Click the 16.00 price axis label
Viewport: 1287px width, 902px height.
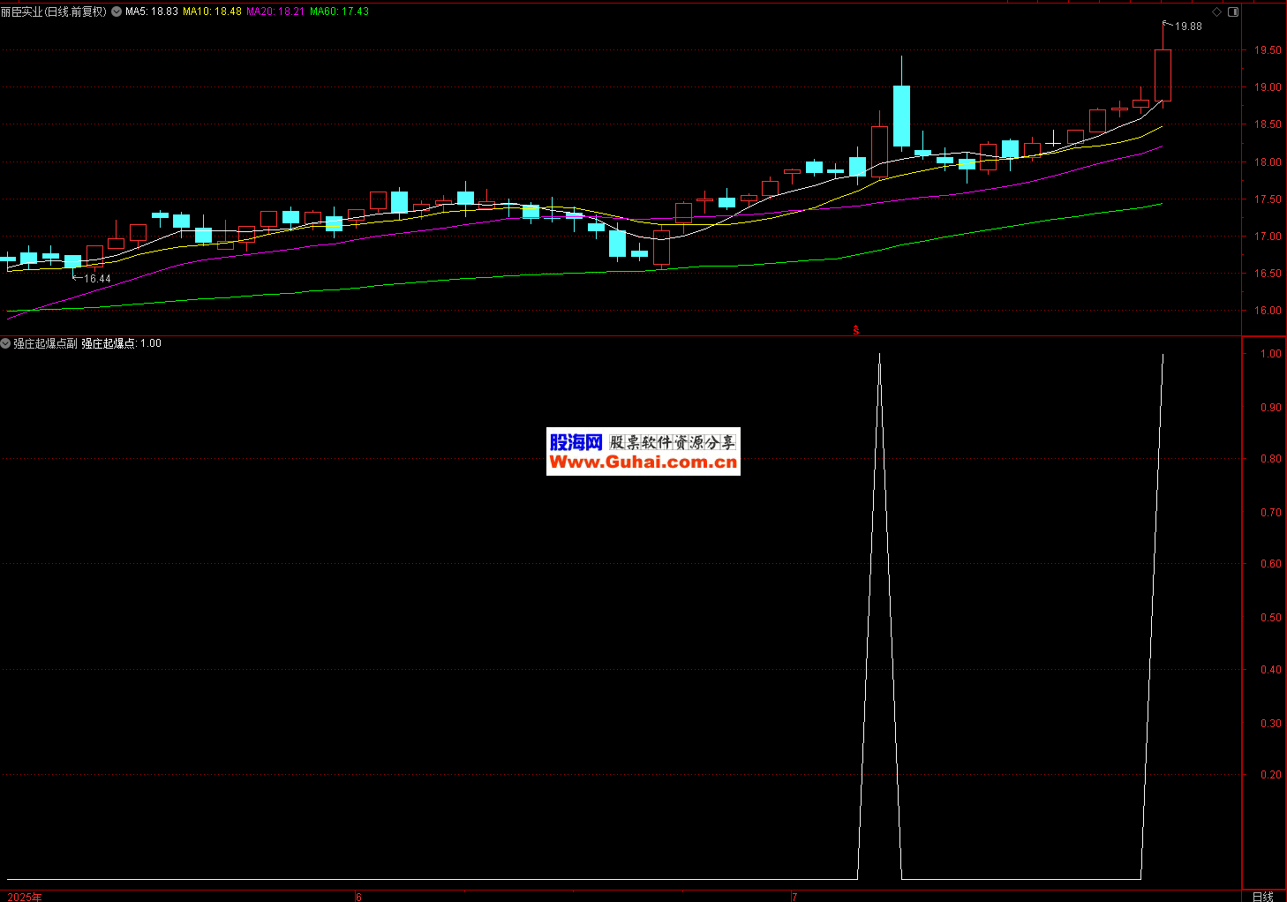click(1268, 311)
